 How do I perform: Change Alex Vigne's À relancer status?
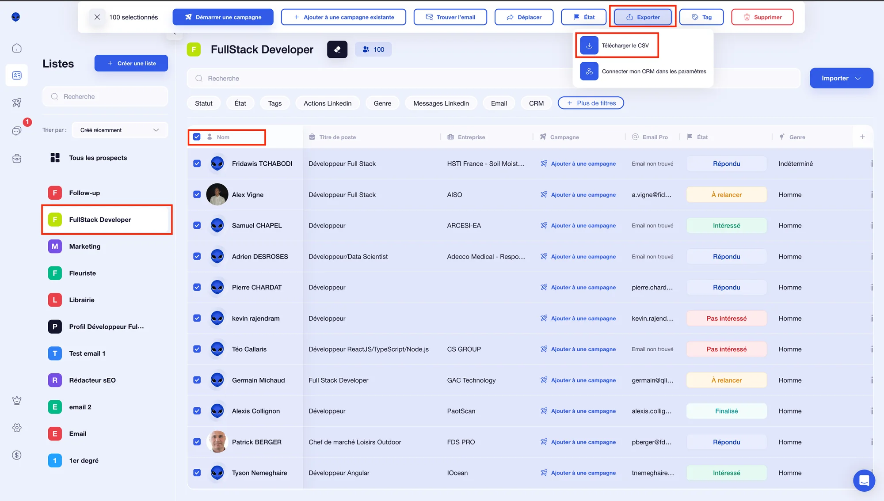(726, 194)
